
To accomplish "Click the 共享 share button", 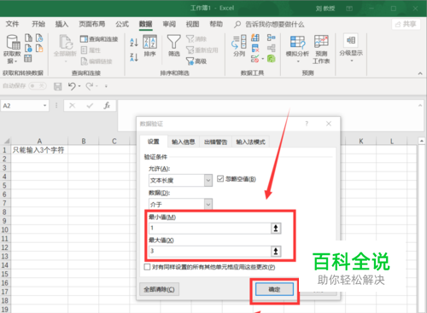I will [406, 25].
